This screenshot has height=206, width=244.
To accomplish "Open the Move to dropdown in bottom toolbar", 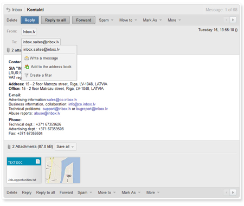I will 107,192.
